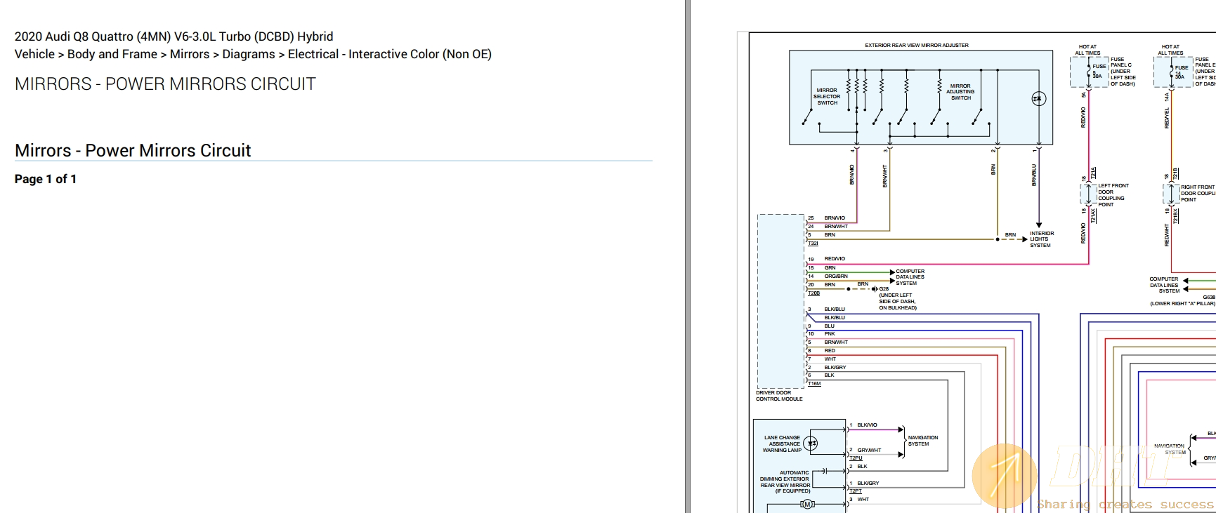Click pin 14 'ORG/BRN' wire label
The height and width of the screenshot is (513, 1216).
(836, 276)
